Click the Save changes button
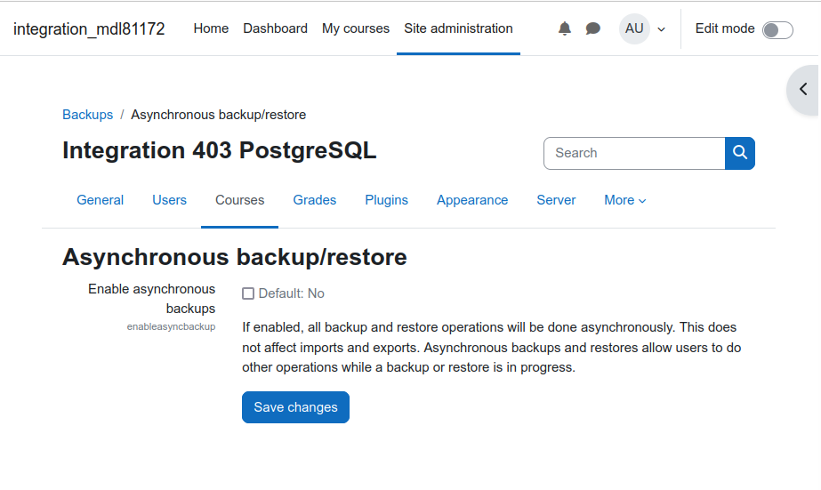This screenshot has height=490, width=821. click(x=295, y=407)
